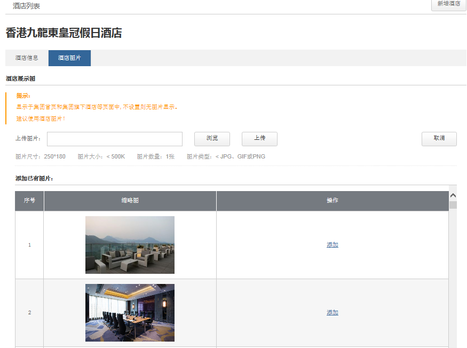Click the 添加已有图片 heading

(x=34, y=178)
